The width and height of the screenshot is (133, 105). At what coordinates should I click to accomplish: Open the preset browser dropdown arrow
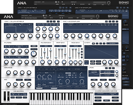[x=50, y=15]
